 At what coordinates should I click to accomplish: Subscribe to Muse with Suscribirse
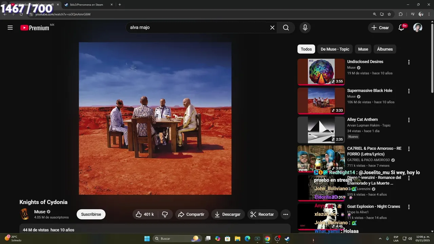coord(91,214)
